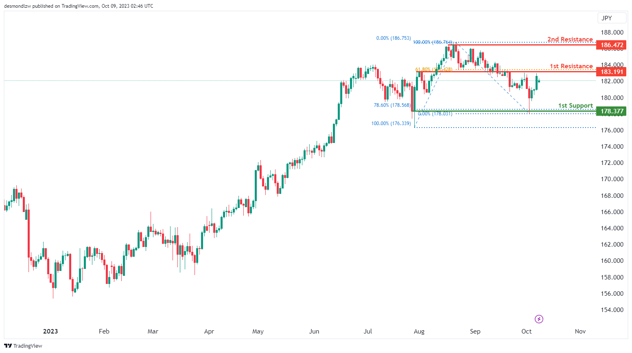Screen dimensions: 632x353
Task: Click the purple lightning event icon
Action: 539,319
